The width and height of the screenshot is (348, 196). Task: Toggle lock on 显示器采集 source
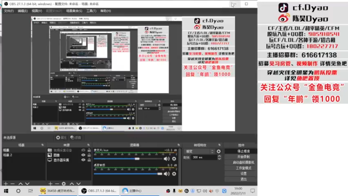coord(89,160)
